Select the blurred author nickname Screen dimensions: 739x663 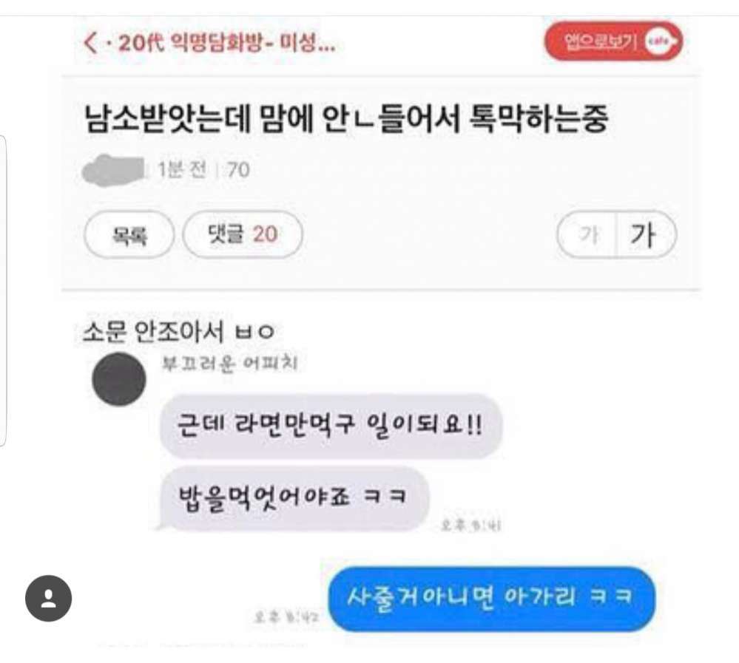point(113,169)
